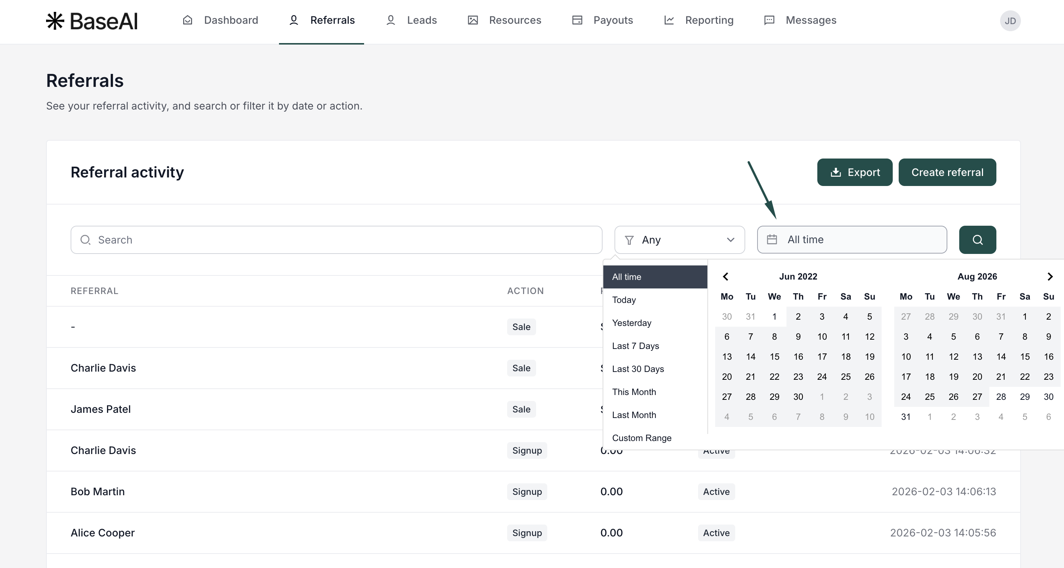The height and width of the screenshot is (568, 1064).
Task: Open the JD user avatar menu
Action: [x=1010, y=21]
